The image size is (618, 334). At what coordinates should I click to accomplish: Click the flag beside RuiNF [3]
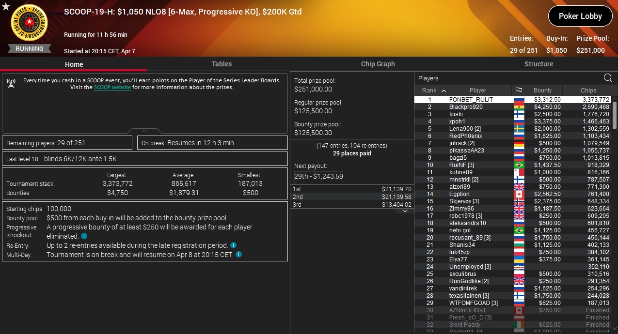519,165
